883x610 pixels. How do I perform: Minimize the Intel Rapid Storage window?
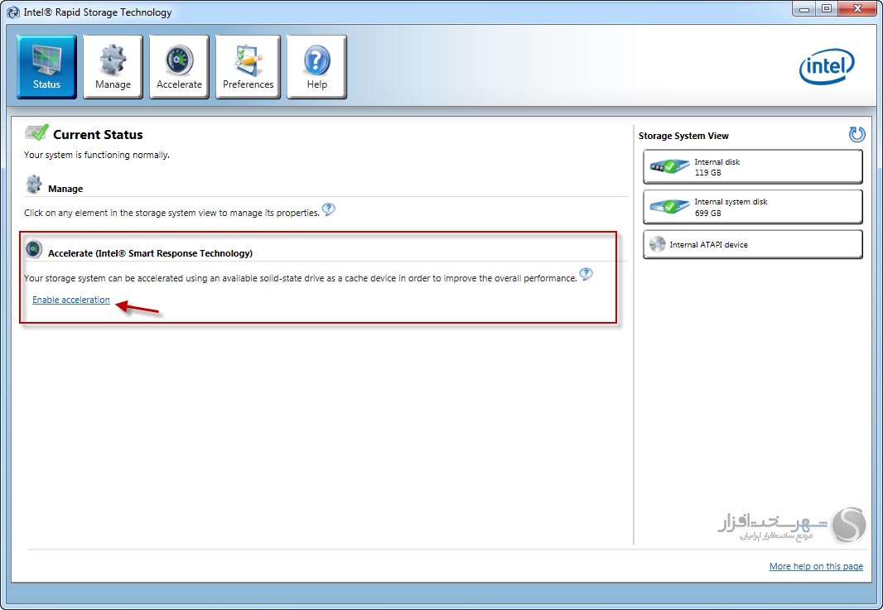click(x=804, y=10)
